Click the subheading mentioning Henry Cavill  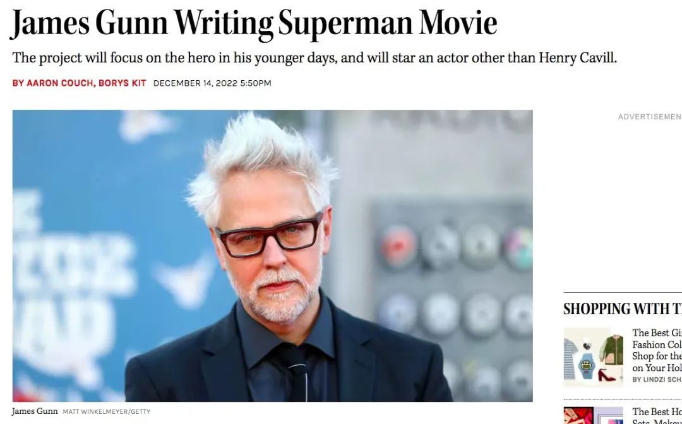314,58
